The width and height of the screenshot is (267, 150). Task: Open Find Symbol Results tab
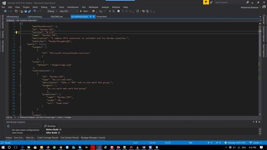pos(70,137)
